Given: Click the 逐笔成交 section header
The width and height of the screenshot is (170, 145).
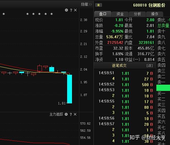Looking at the screenshot, I should pos(119,66).
